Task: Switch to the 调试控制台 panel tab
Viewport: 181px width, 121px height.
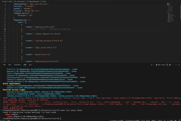Action: 17,64
